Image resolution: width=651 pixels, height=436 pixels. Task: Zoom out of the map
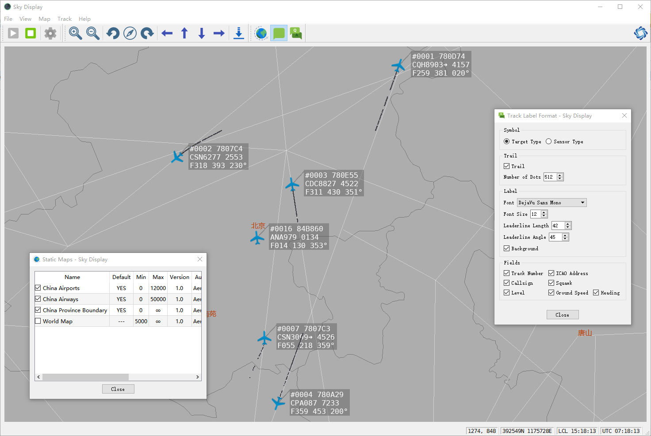(x=93, y=33)
